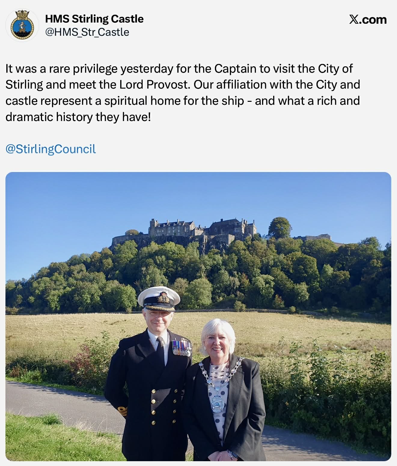Click the Lord Provost's chain medallion
This screenshot has height=466, width=397.
coord(217,403)
